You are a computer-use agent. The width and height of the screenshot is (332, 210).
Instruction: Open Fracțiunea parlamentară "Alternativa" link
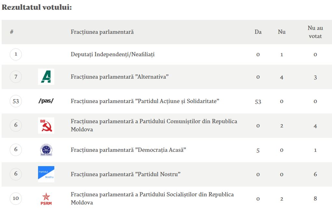pyautogui.click(x=119, y=77)
